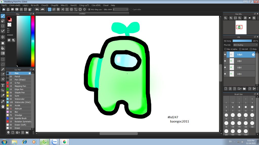The image size is (259, 145).
Task: Click the Undo arrow in toolbar
Action: (37, 9)
